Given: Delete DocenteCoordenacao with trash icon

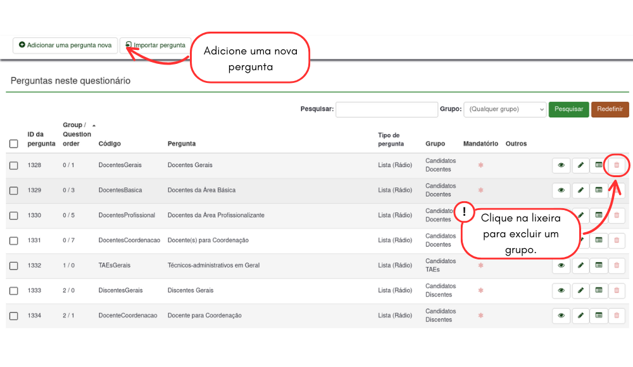Looking at the screenshot, I should [x=617, y=315].
